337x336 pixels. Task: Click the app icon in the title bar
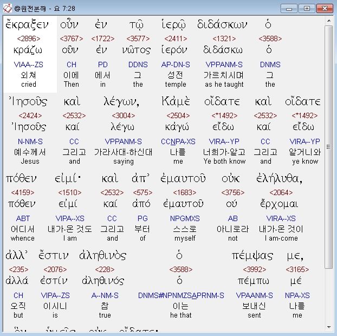pyautogui.click(x=7, y=8)
